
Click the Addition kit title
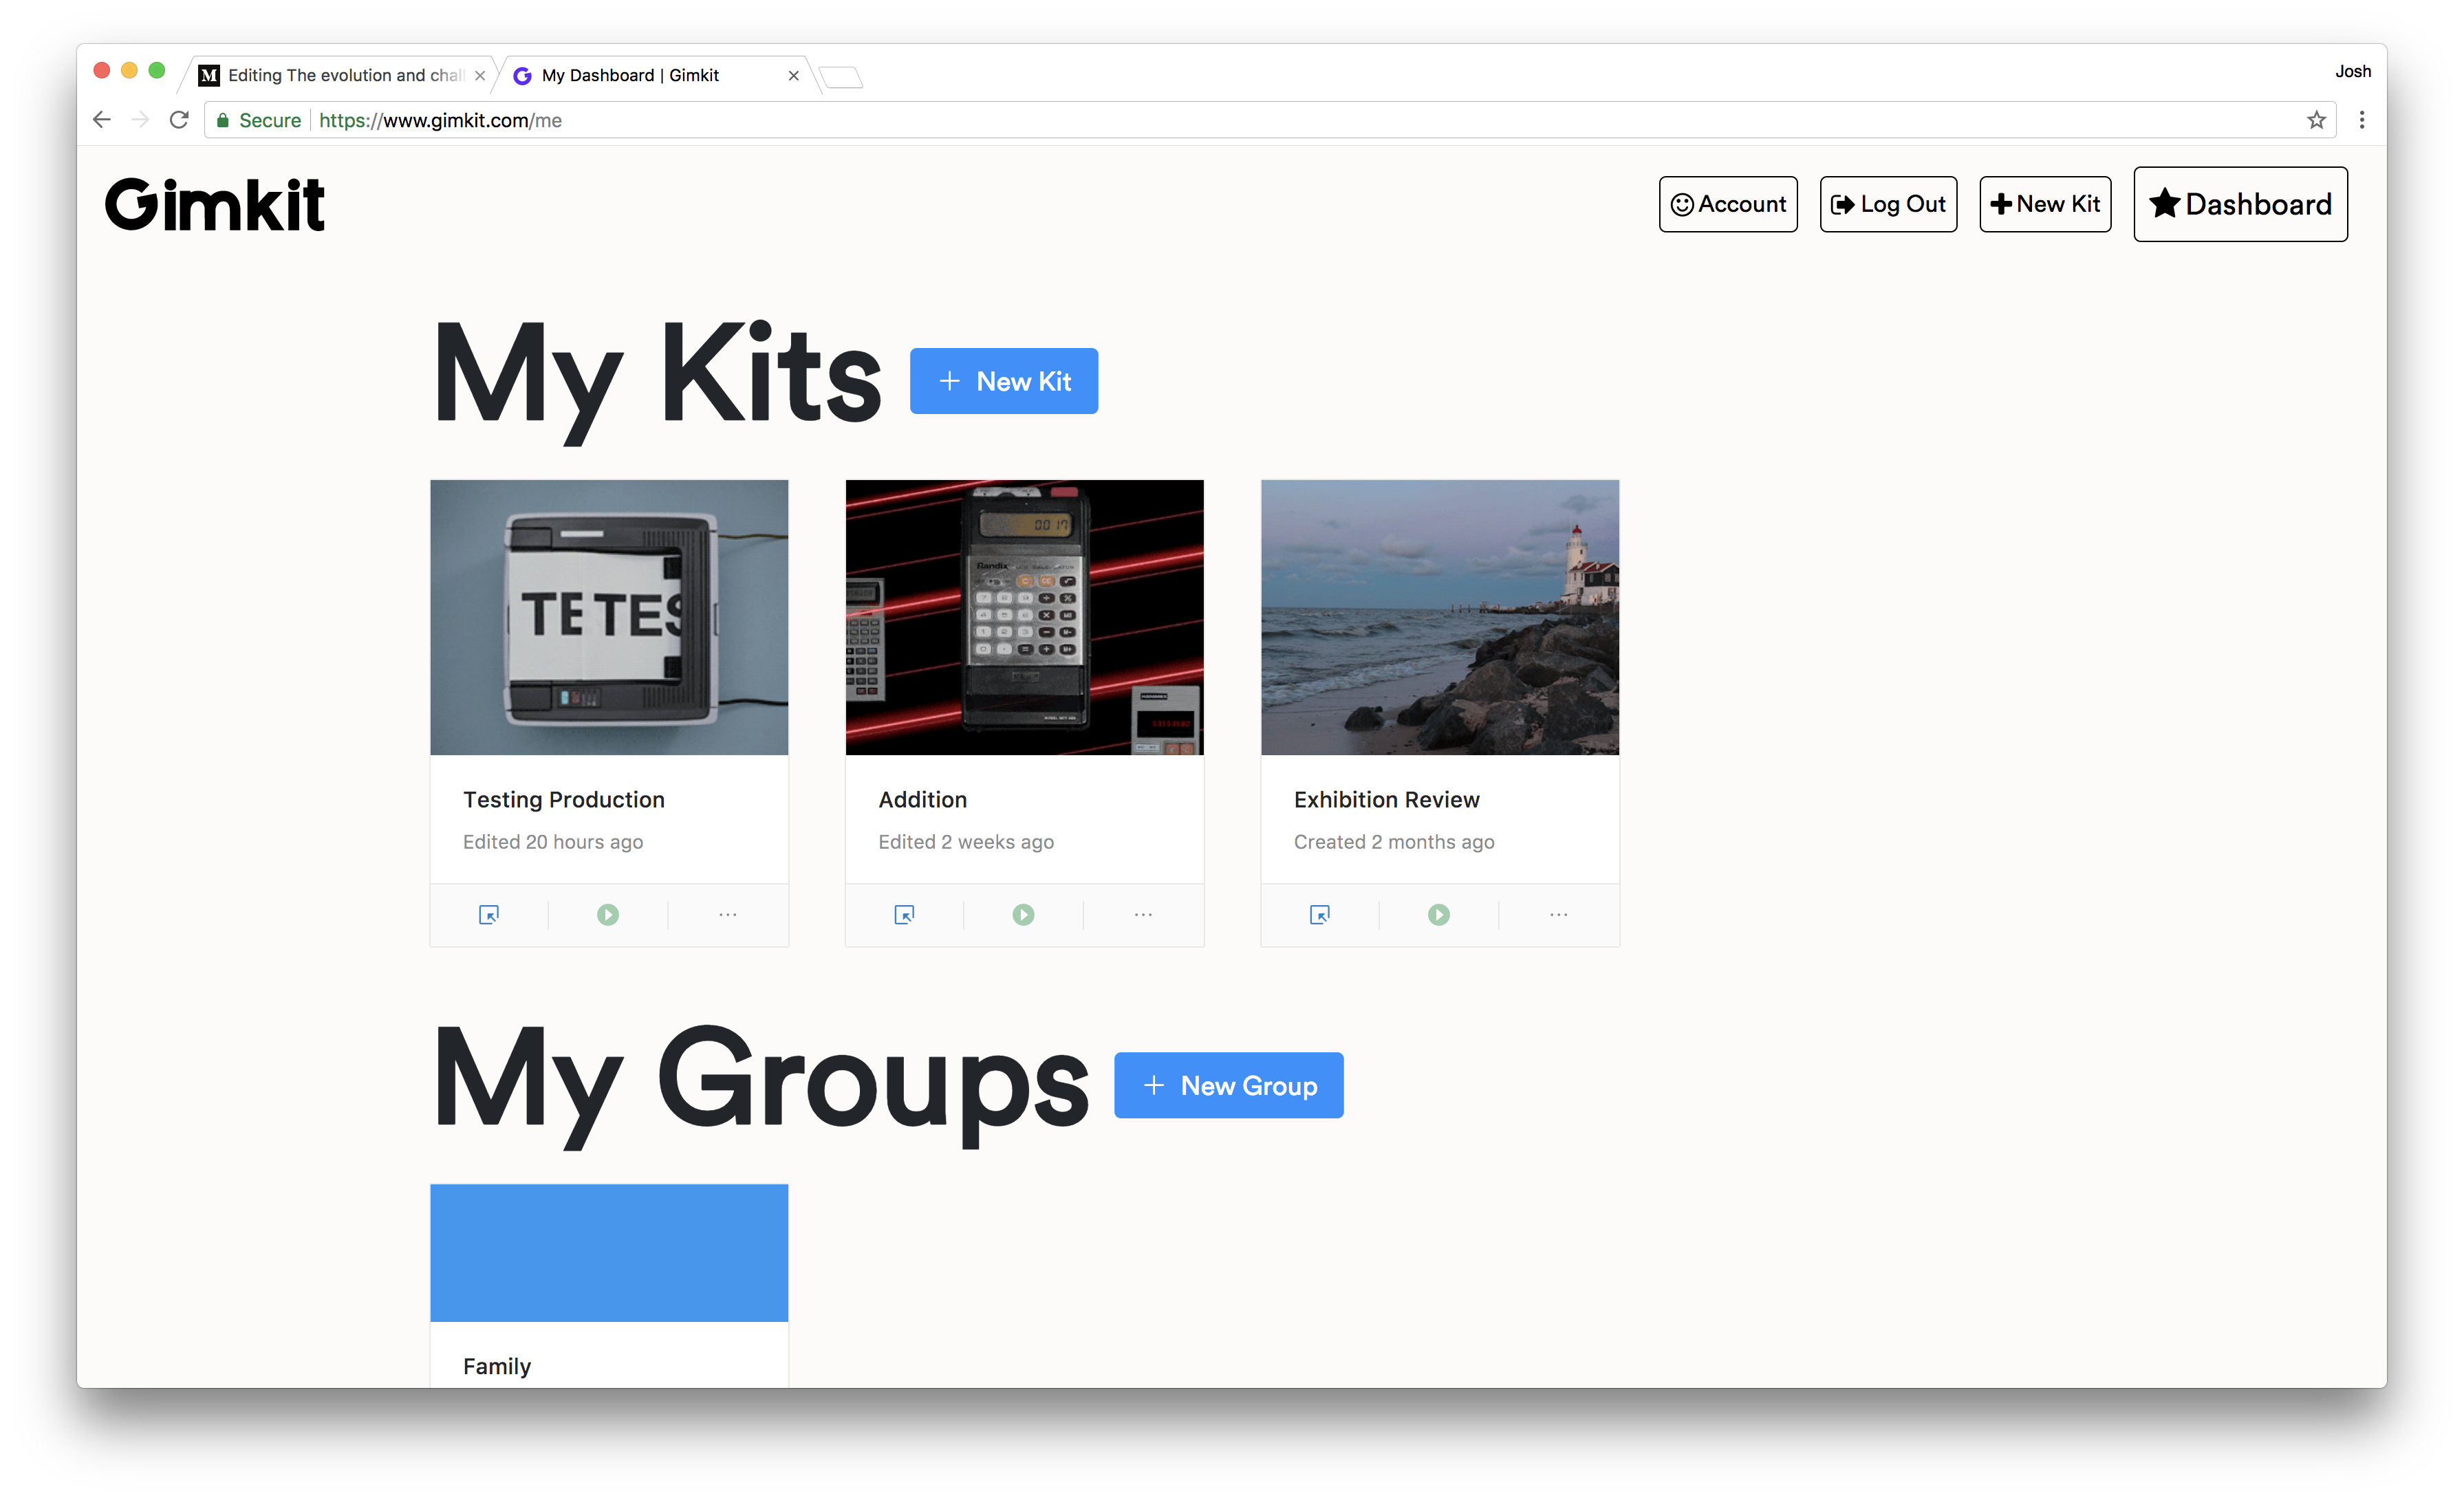[922, 799]
